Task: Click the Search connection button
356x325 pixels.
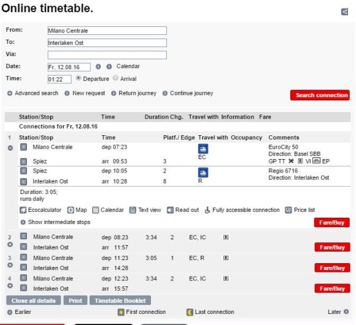Action: coord(320,95)
